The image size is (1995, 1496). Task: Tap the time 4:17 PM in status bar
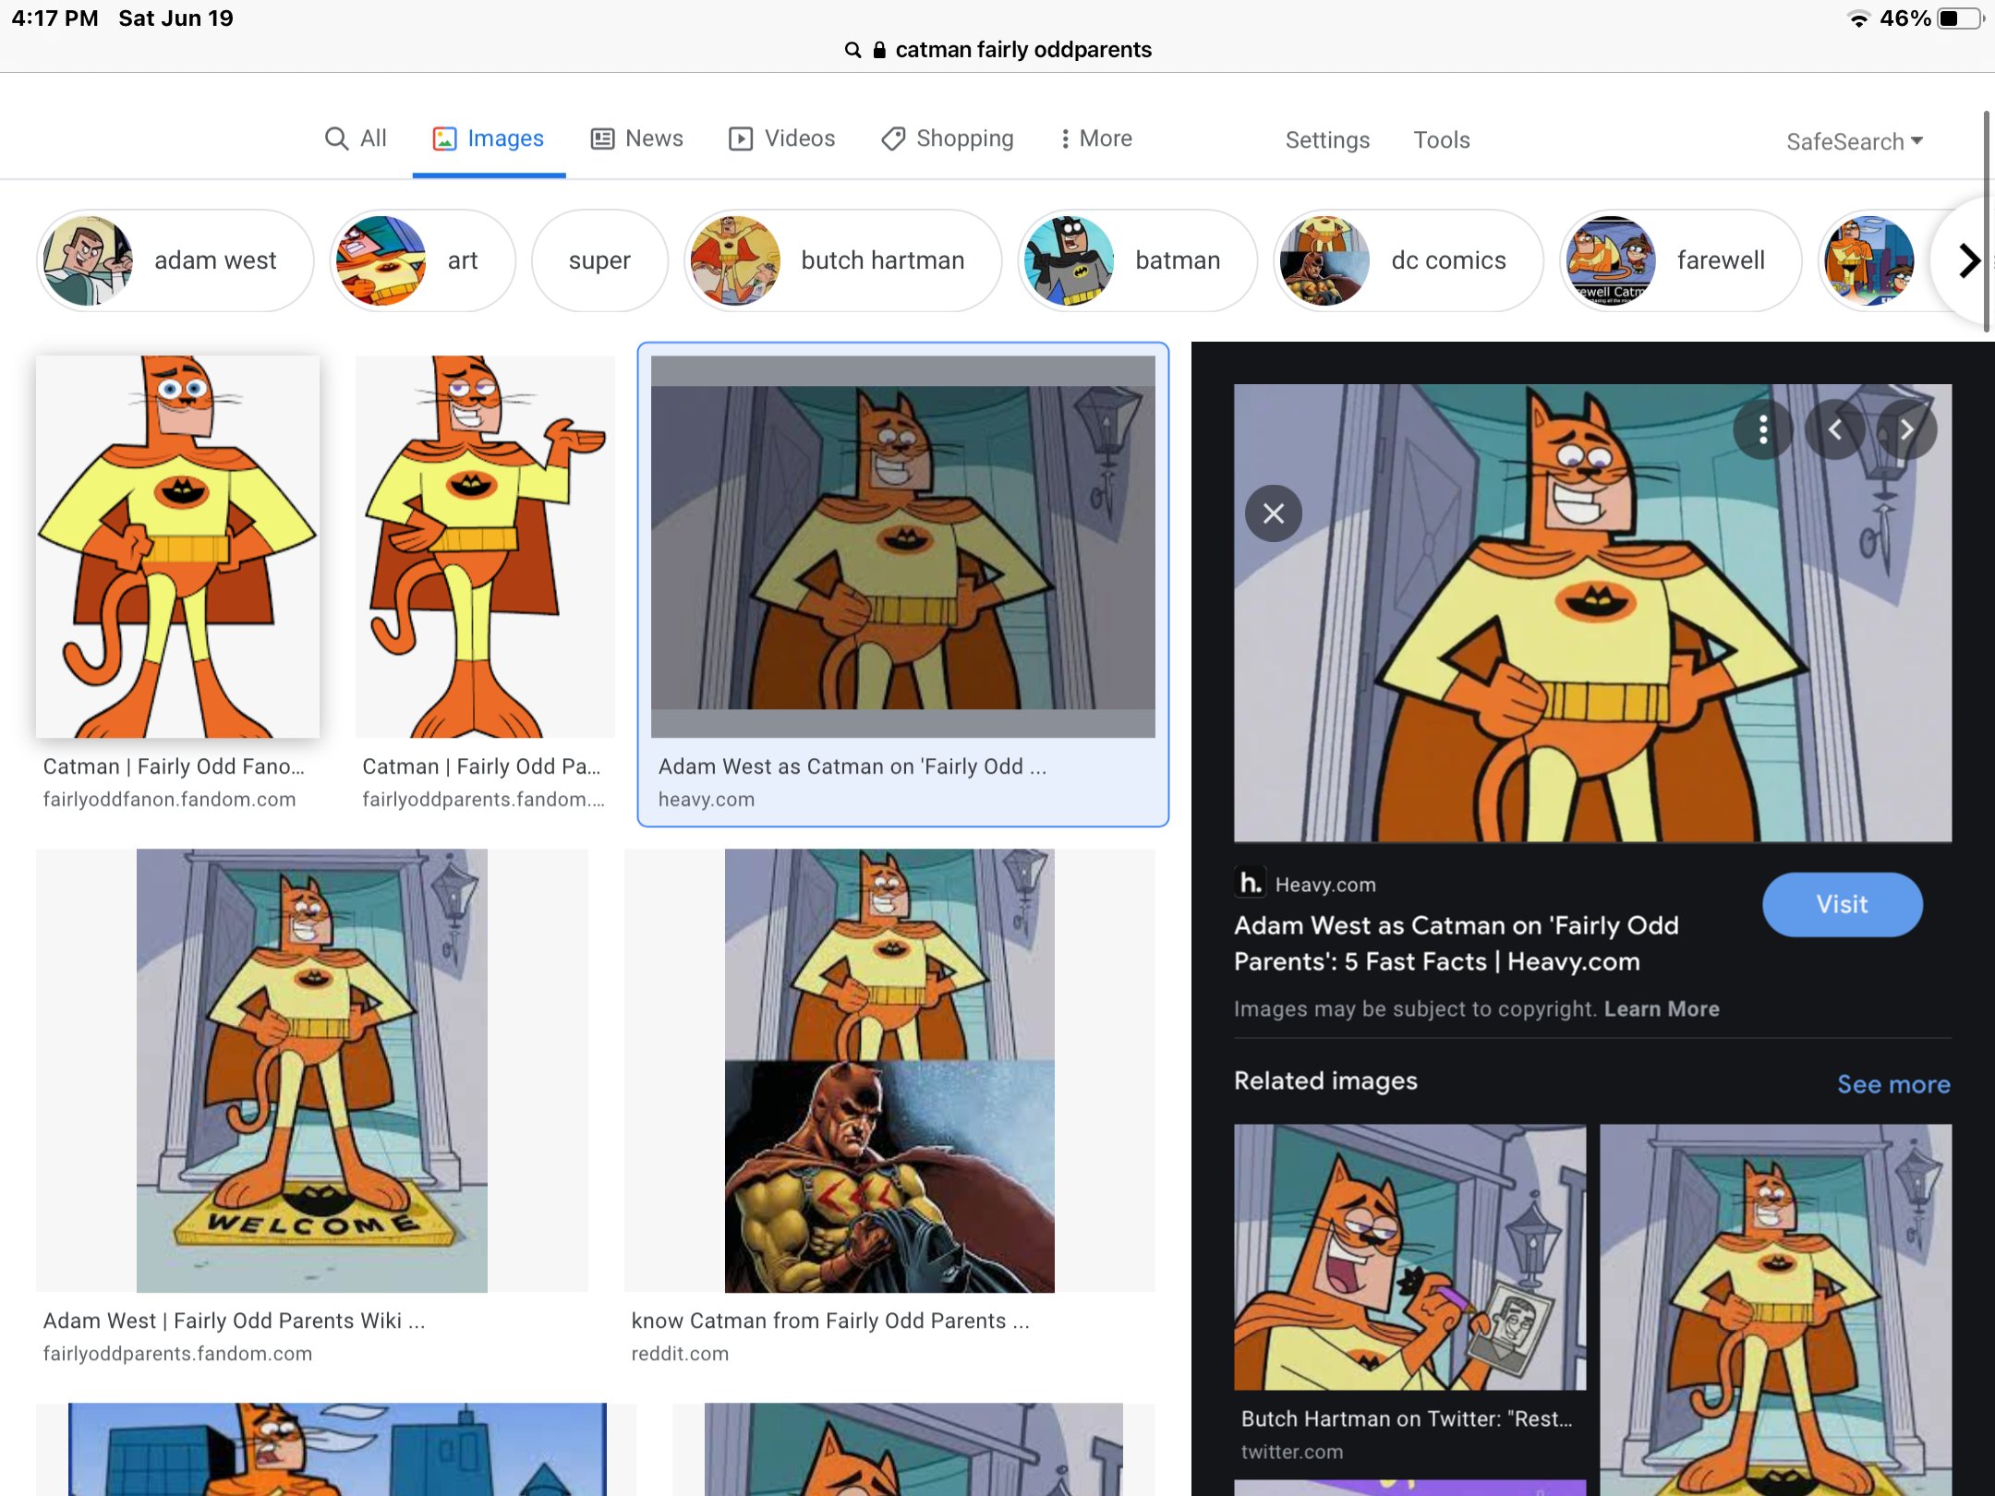point(54,18)
